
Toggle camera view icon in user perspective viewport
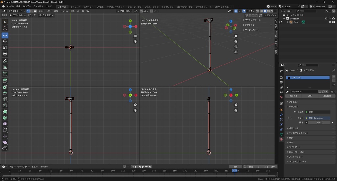pyautogui.click(x=236, y=47)
